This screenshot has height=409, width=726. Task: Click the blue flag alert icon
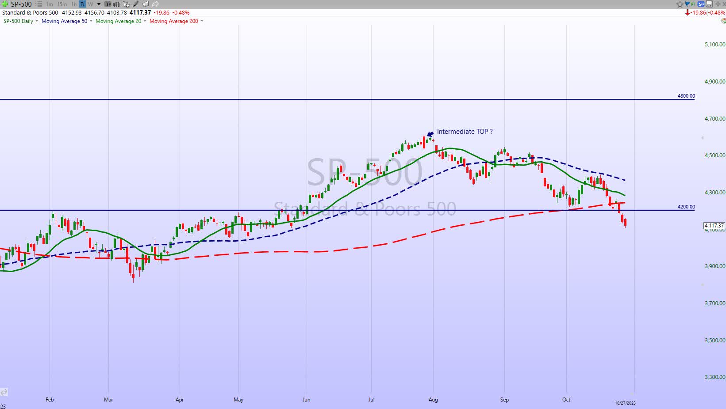click(688, 4)
